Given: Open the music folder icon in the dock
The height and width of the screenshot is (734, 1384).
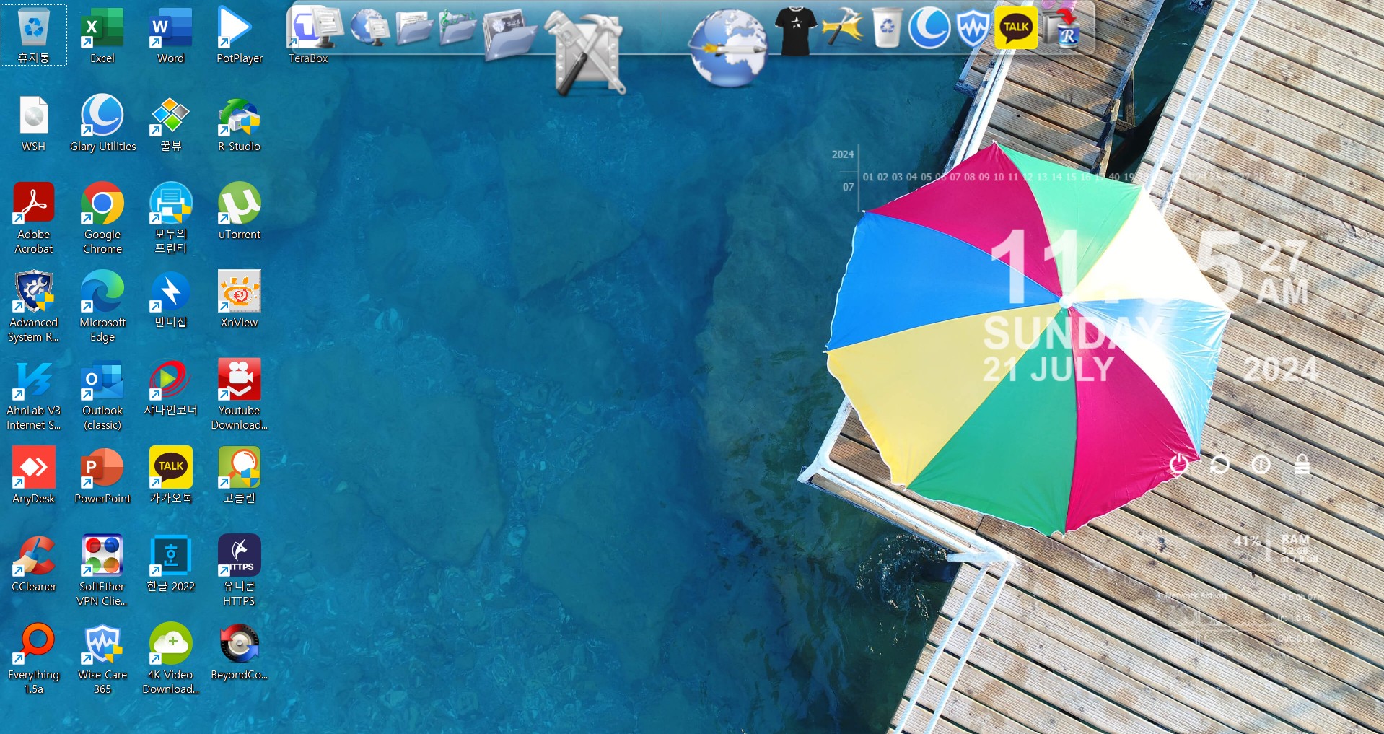Looking at the screenshot, I should [458, 27].
